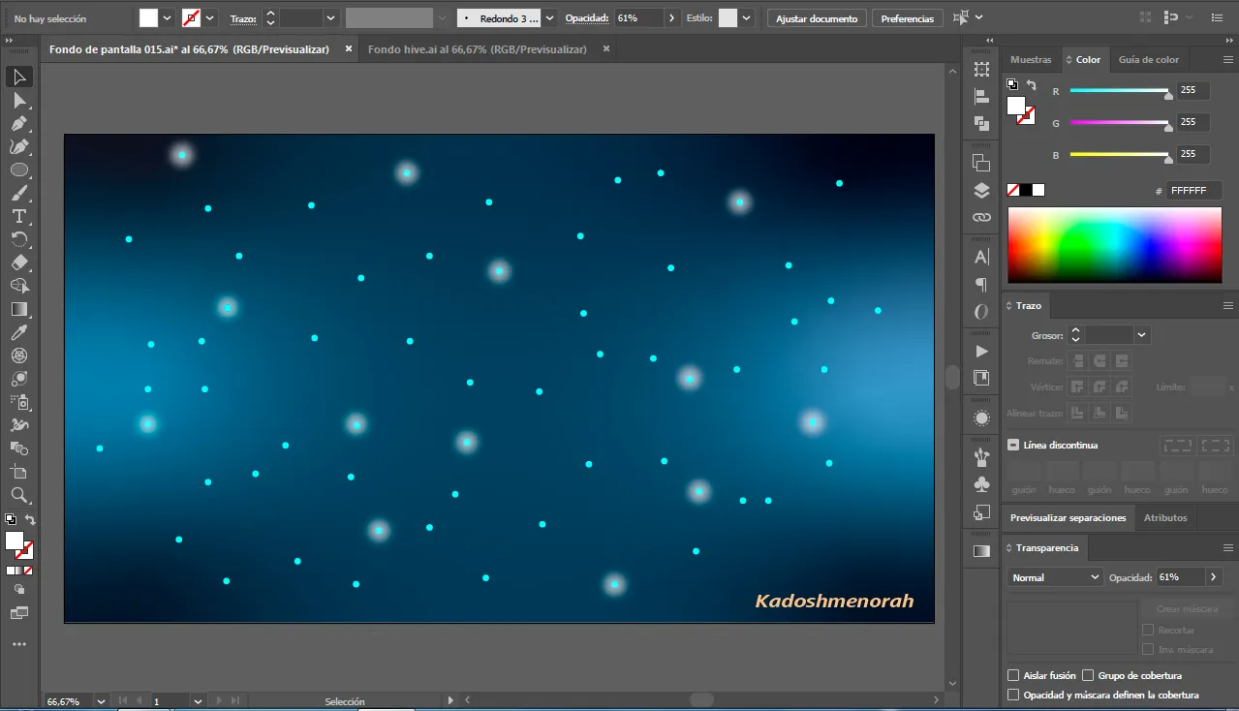Switch to the Muestras panel tab
The width and height of the screenshot is (1239, 711).
[1031, 59]
